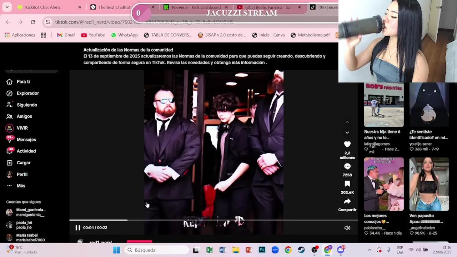Open the YouTube bookmark
The height and width of the screenshot is (257, 457).
[x=93, y=35]
